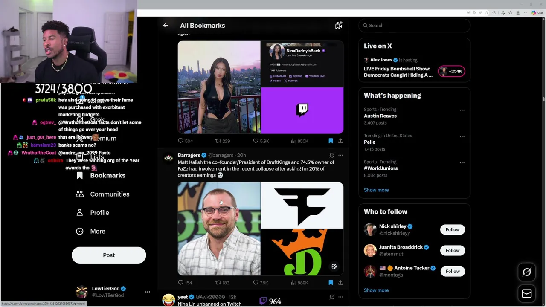Open Grok icon on Barragers post

click(332, 155)
